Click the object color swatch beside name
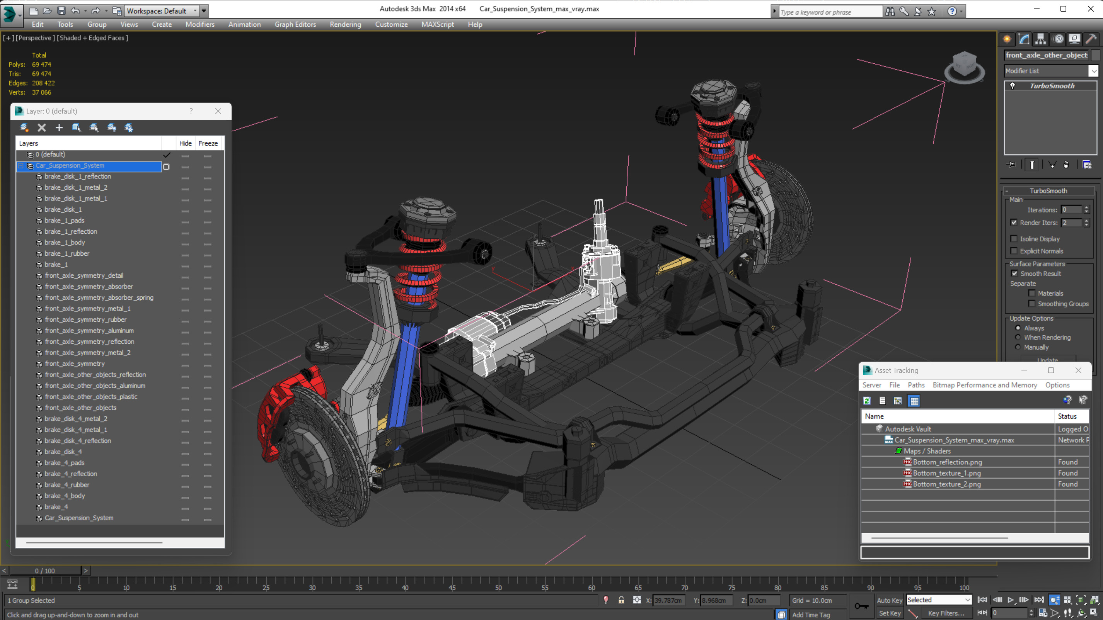 (1096, 55)
